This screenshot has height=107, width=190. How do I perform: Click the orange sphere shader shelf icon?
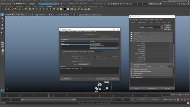pyautogui.click(x=58, y=9)
